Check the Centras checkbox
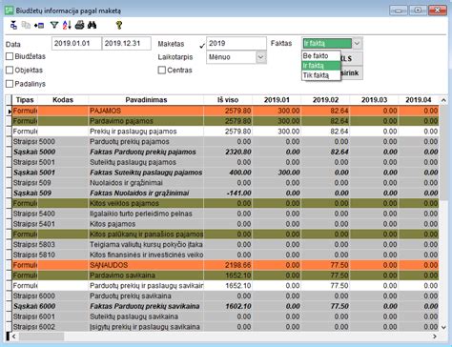The image size is (452, 347). (x=162, y=70)
